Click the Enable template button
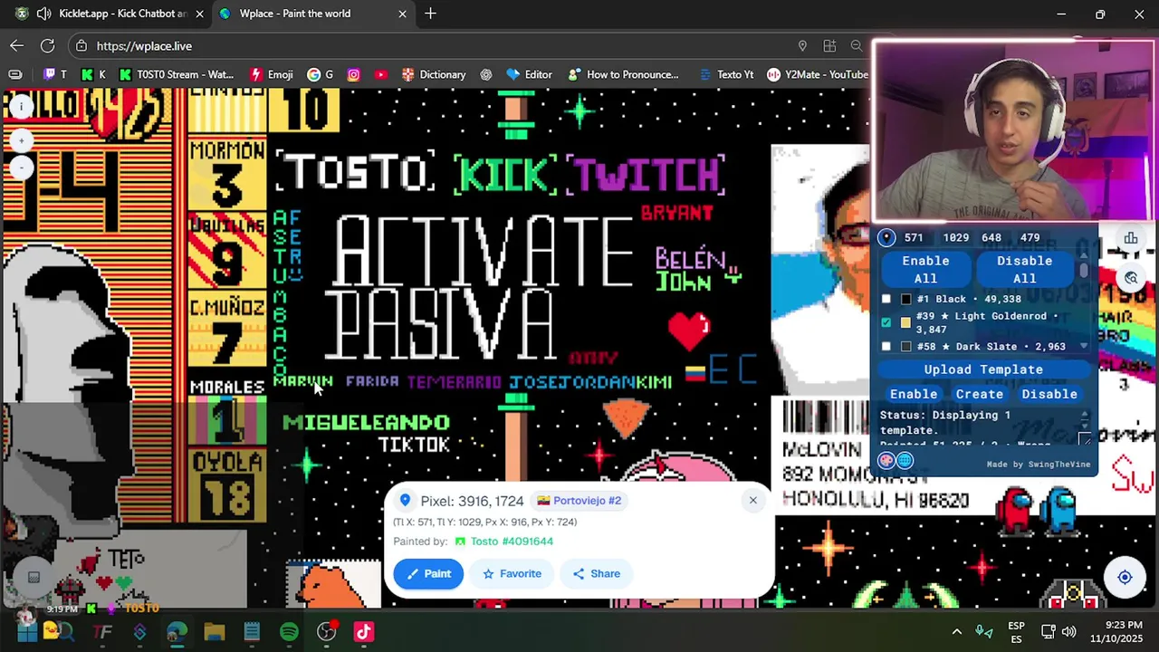Image resolution: width=1159 pixels, height=652 pixels. point(914,394)
